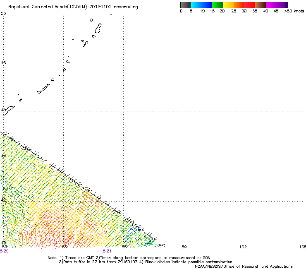Viewport: 306px width, 269px height.
Task: Click the brown 35-40 knots color band
Action: click(261, 5)
